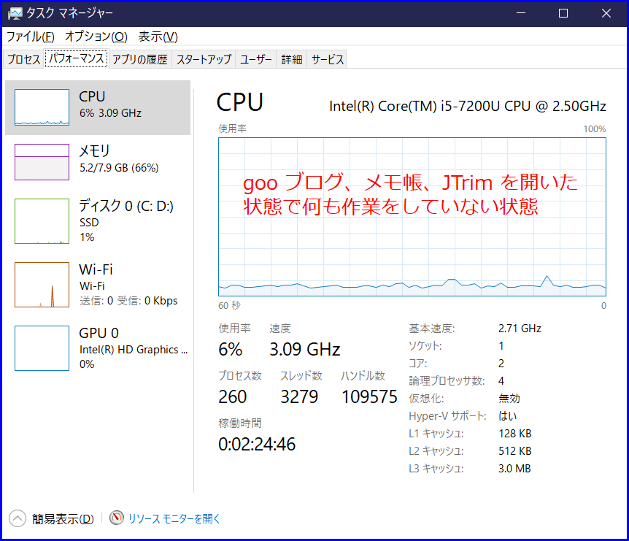
Task: Click the L3 キャッシュ value 3.0 MB
Action: tap(514, 469)
